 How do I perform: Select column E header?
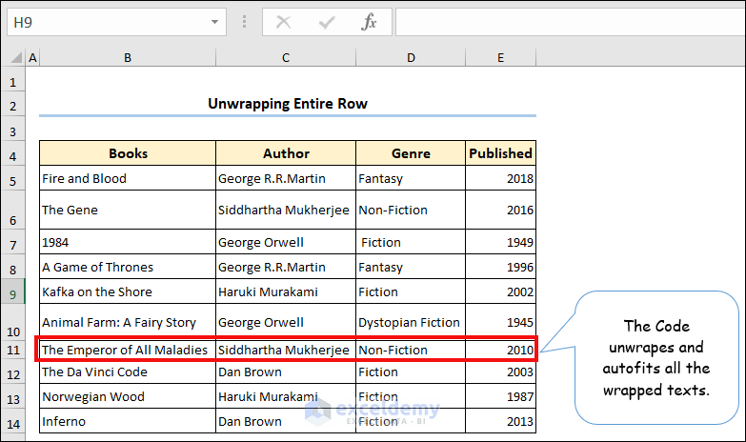click(500, 57)
